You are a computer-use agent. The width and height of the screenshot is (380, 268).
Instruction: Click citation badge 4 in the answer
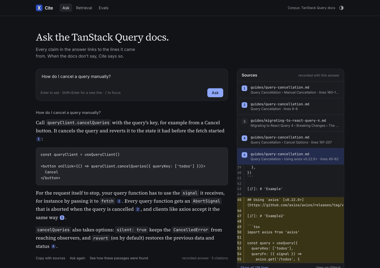(x=53, y=246)
